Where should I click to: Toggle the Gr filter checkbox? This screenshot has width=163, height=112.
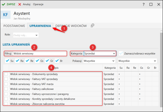pos(47,61)
